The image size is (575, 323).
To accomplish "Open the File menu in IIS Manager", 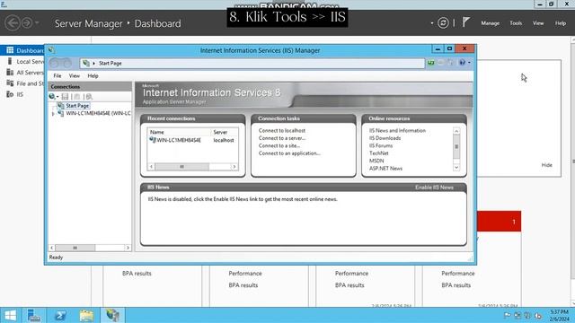I will coord(57,75).
